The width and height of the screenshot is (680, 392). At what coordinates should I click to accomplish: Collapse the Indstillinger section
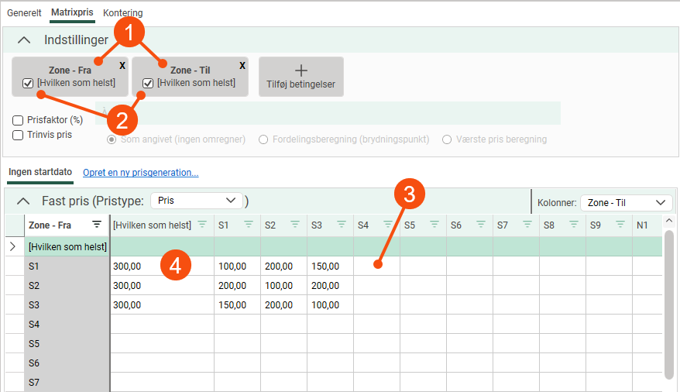(25, 40)
